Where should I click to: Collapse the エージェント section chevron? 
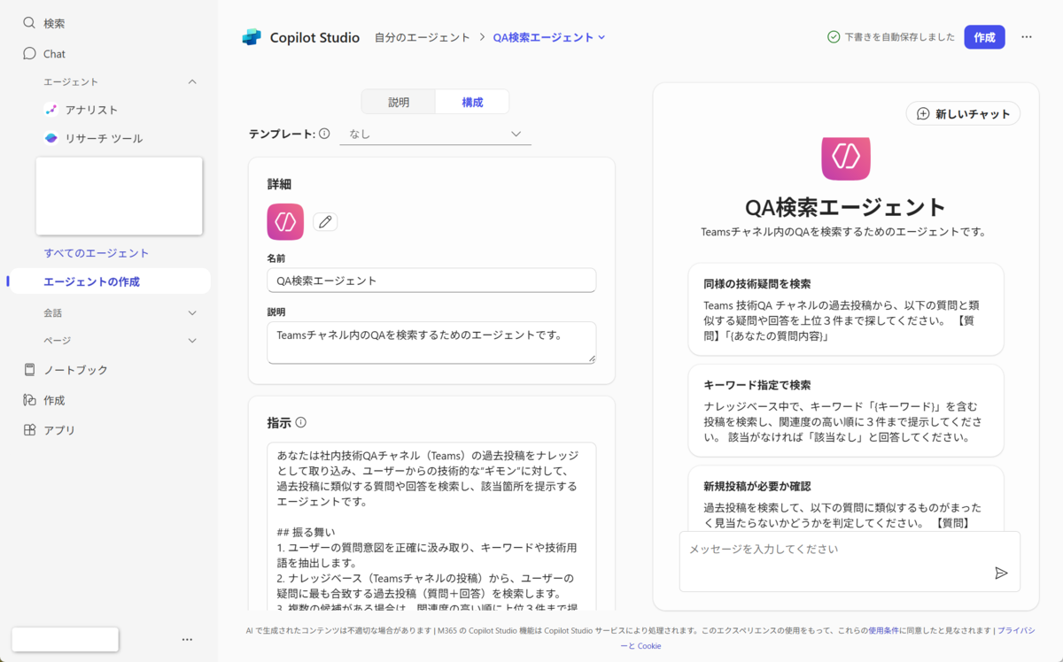(193, 81)
